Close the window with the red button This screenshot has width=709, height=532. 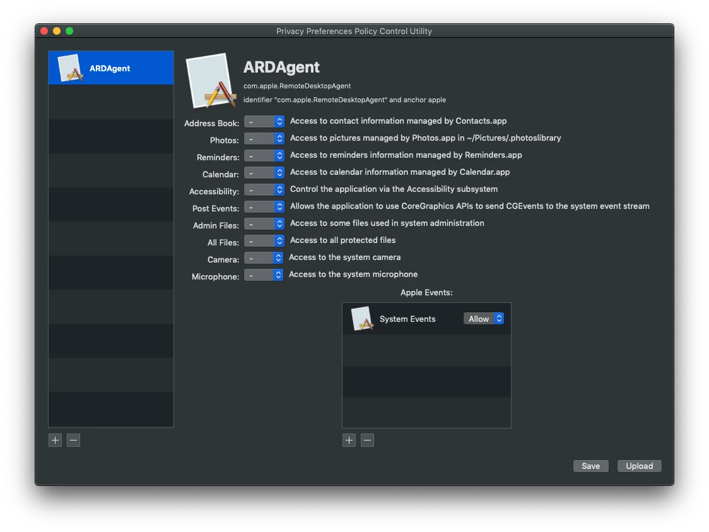click(x=44, y=31)
